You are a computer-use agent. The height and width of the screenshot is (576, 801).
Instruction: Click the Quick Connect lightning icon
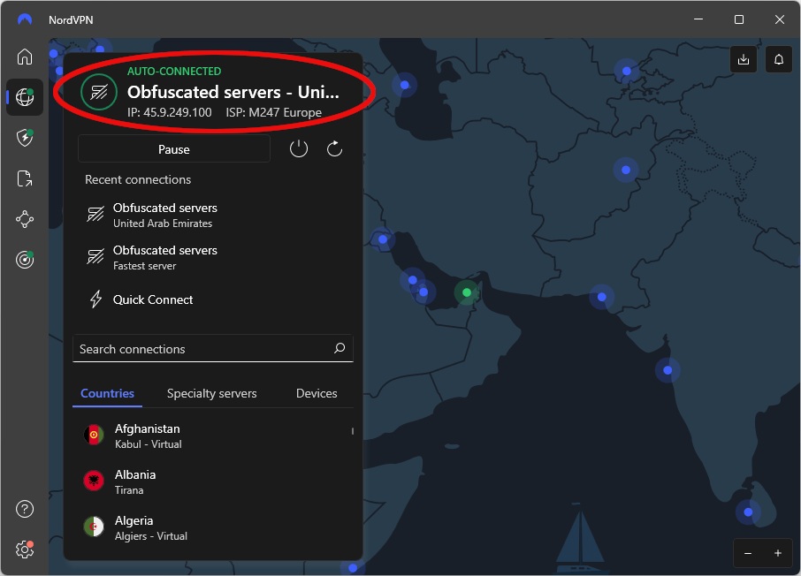click(96, 299)
